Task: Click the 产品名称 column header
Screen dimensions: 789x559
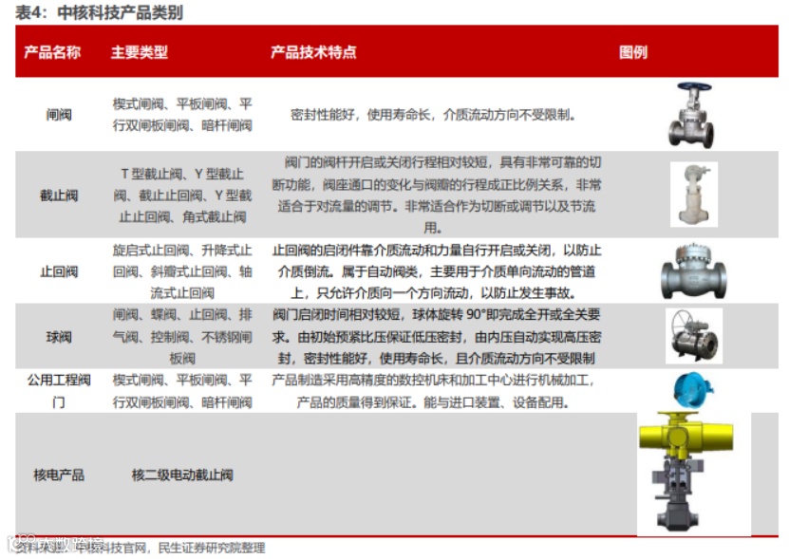Action: coord(52,52)
